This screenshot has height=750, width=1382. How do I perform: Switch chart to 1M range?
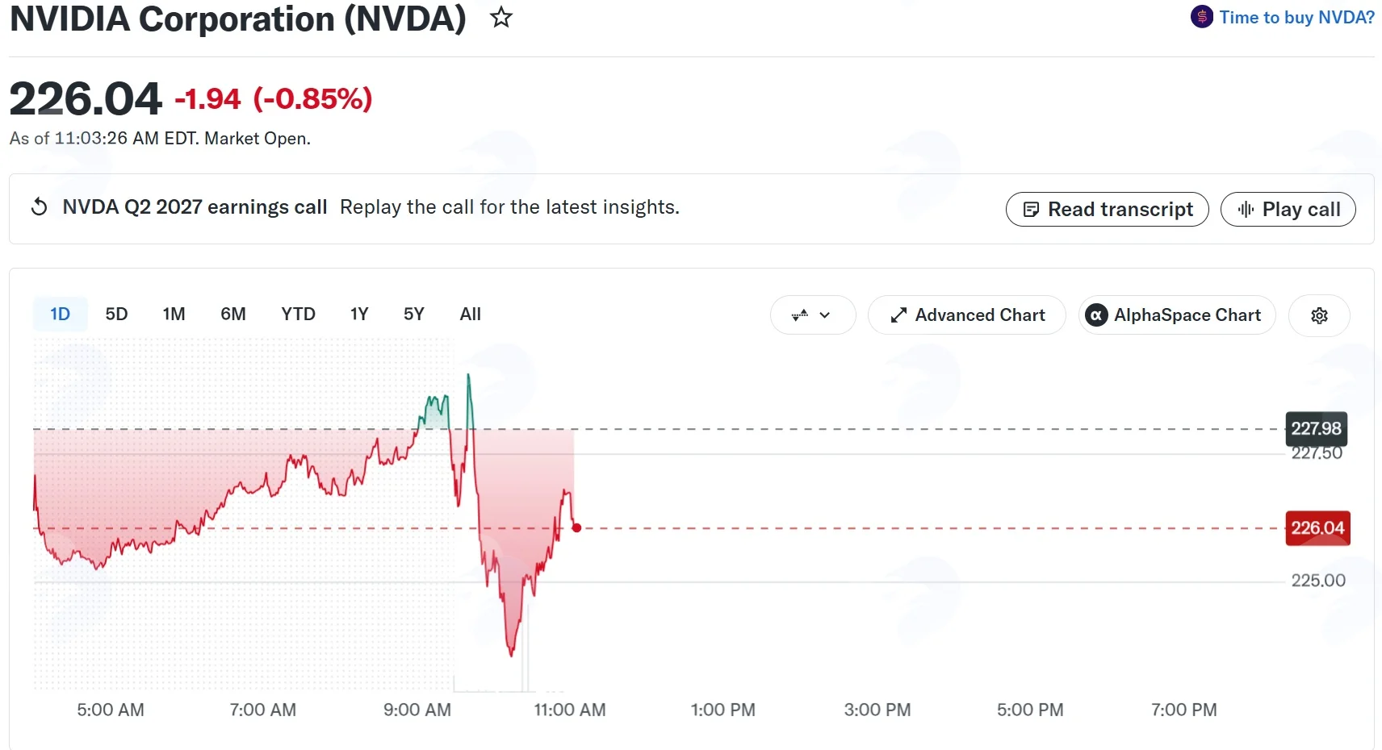pos(174,314)
